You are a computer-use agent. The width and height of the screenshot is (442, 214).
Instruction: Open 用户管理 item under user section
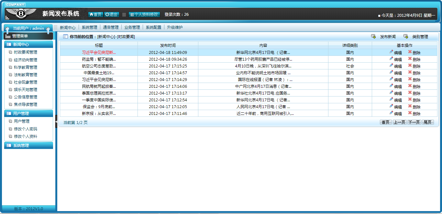point(22,121)
